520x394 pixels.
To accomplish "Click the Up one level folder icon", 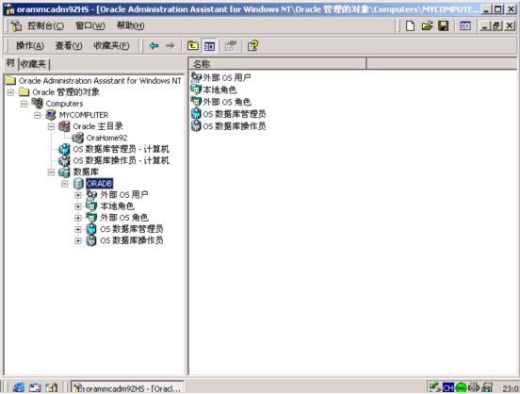I will tap(193, 46).
